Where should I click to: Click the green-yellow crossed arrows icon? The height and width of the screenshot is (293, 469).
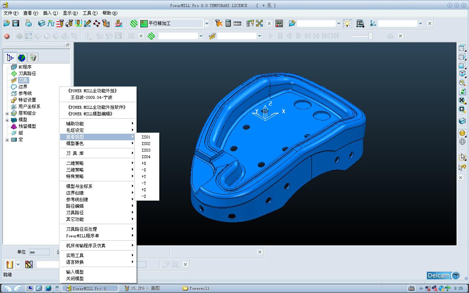click(x=260, y=23)
